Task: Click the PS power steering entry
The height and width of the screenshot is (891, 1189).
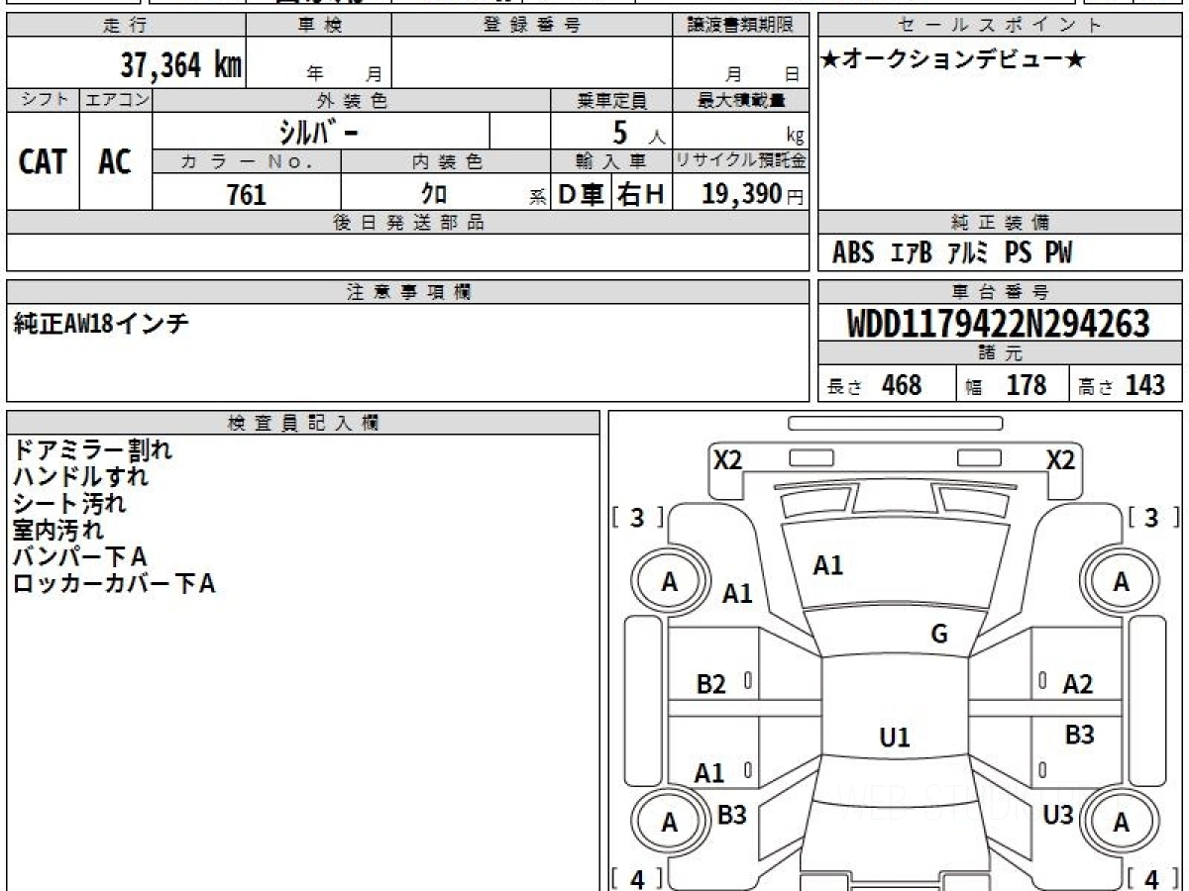Action: (x=1018, y=253)
